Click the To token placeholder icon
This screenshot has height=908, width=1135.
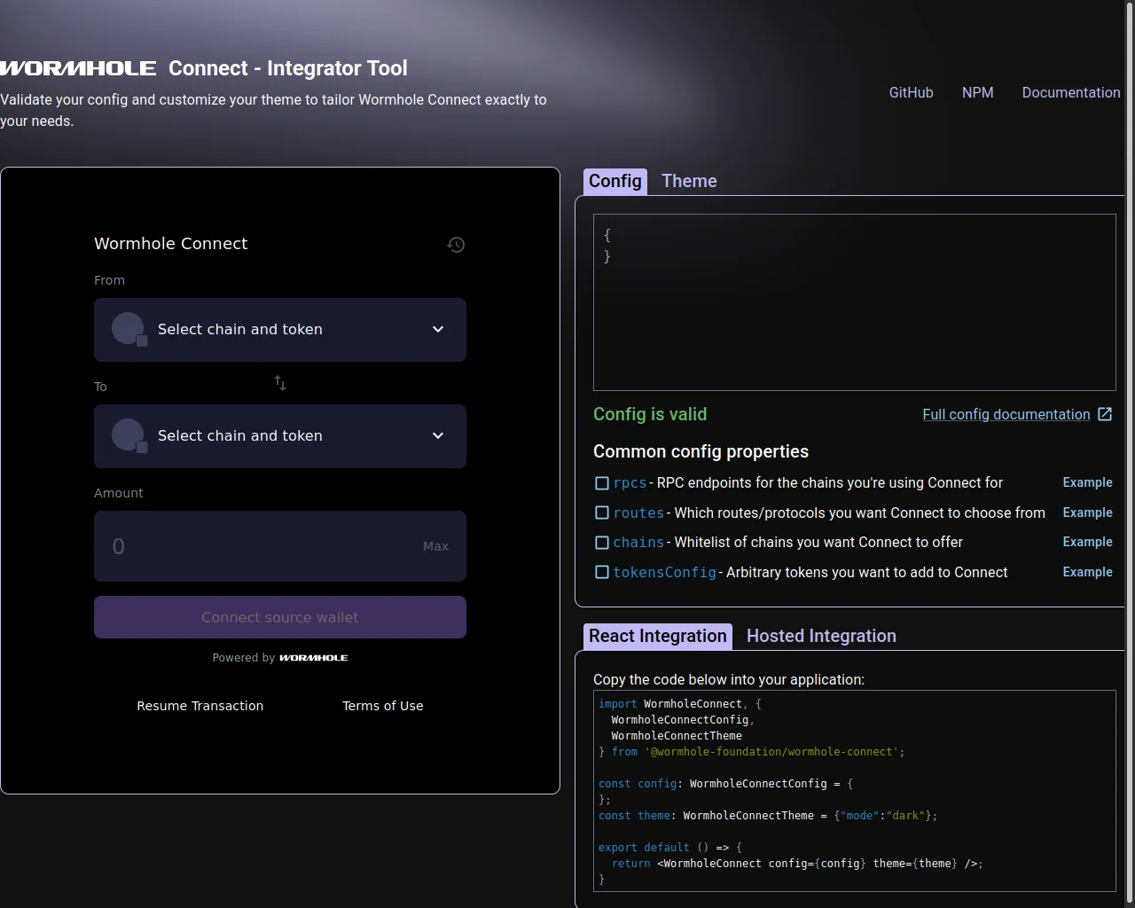pyautogui.click(x=129, y=435)
